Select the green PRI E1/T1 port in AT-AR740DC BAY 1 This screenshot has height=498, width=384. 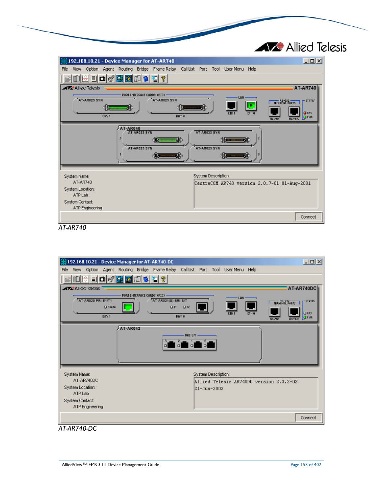click(x=128, y=307)
